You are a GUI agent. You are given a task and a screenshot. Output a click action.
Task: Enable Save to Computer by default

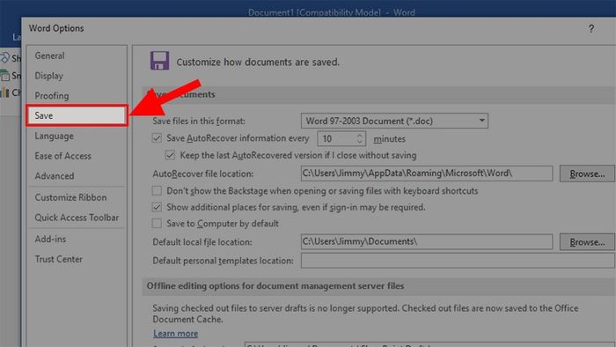pos(157,223)
